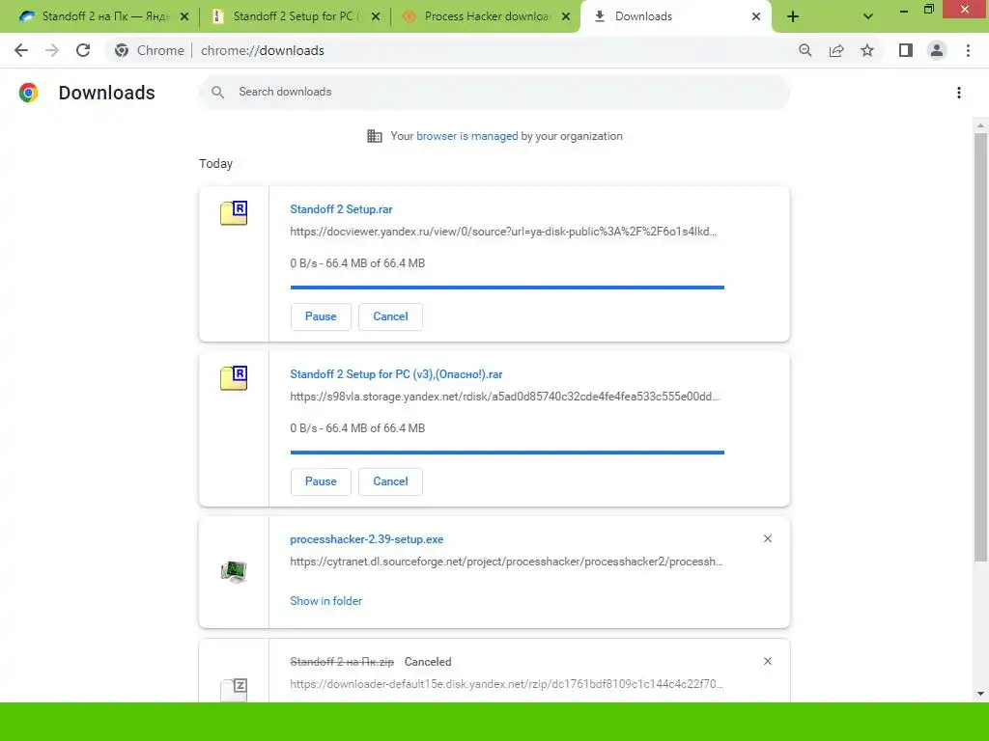Click the managed organization building icon

[375, 136]
